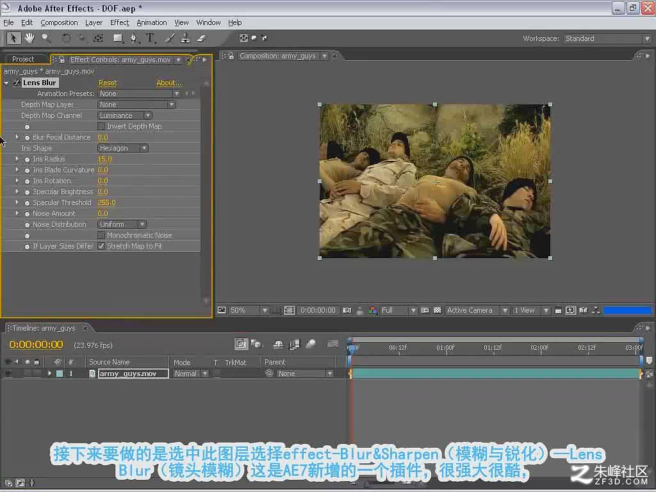Select the Clone Stamp tool
Viewport: 656px width, 492px height.
(x=185, y=38)
